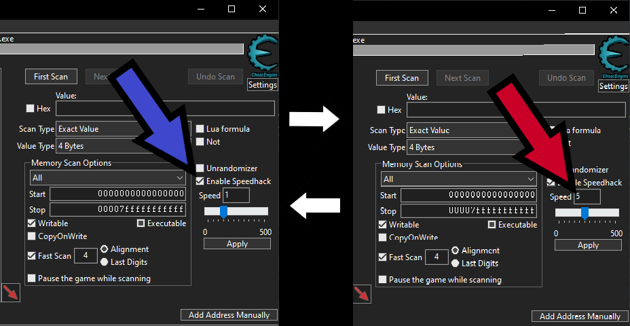Open Settings in the right window
The image size is (630, 326).
pyautogui.click(x=614, y=86)
